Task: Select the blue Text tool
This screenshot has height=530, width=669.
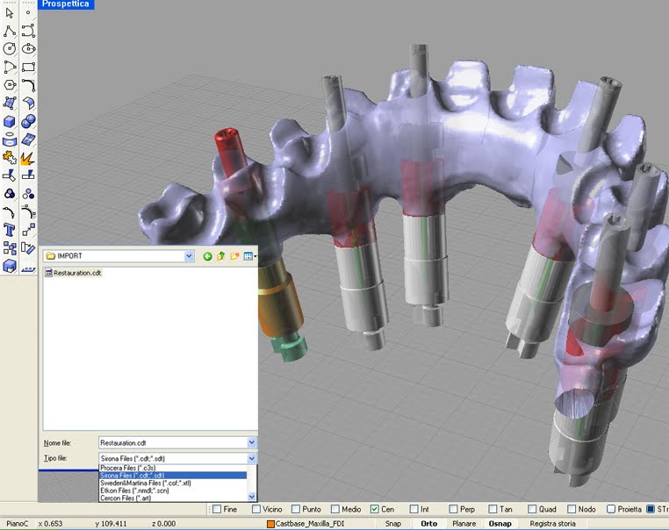Action: pyautogui.click(x=10, y=230)
